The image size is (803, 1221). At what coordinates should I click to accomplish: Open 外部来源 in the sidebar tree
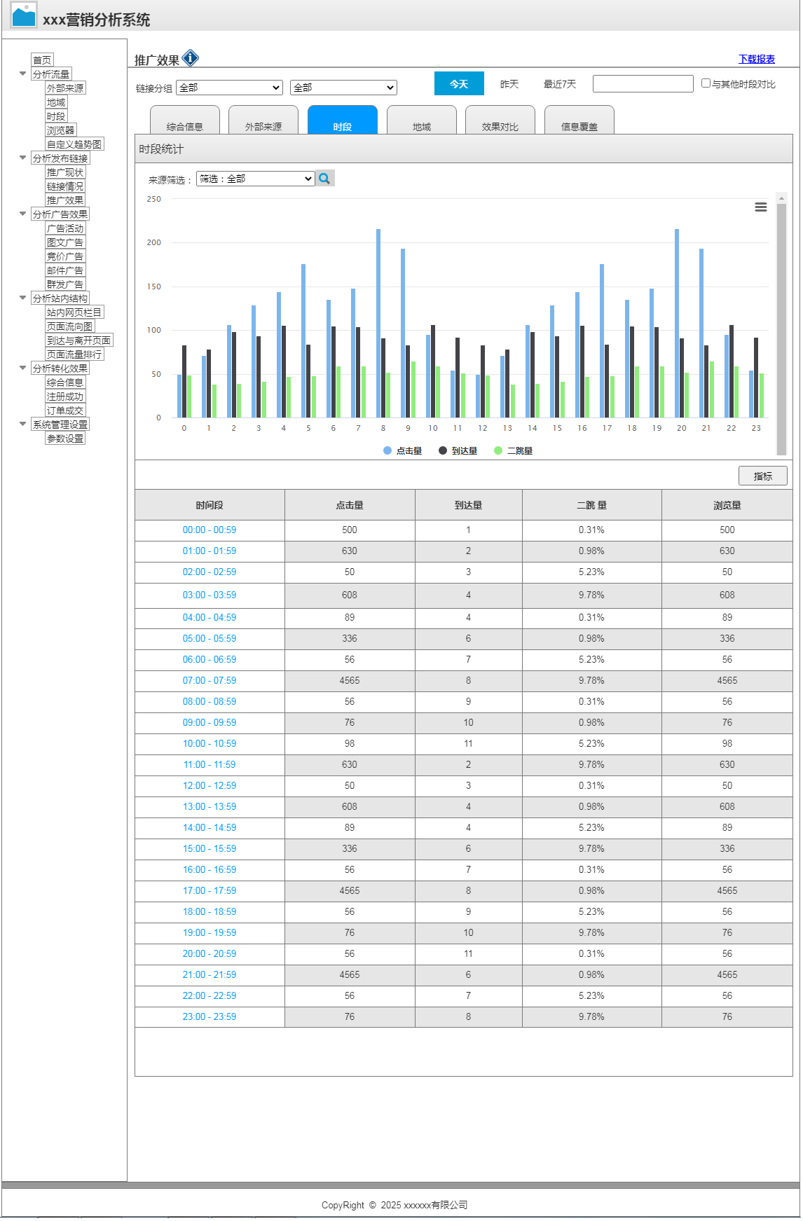pyautogui.click(x=65, y=88)
